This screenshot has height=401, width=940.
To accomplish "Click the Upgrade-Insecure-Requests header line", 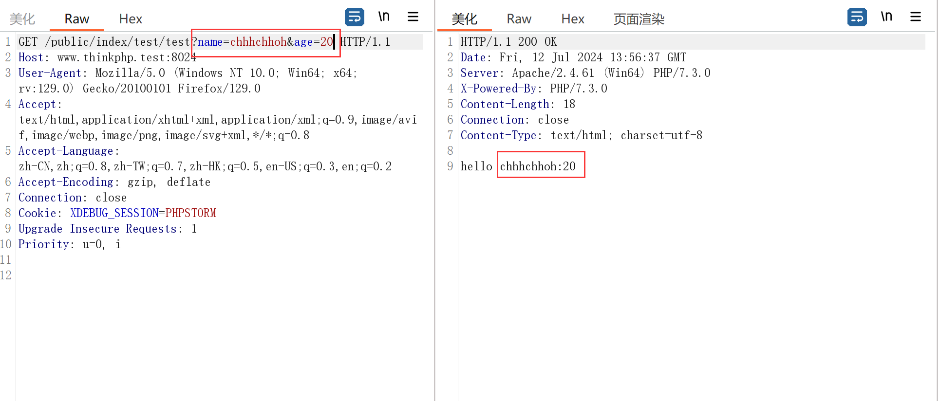I will tap(108, 229).
